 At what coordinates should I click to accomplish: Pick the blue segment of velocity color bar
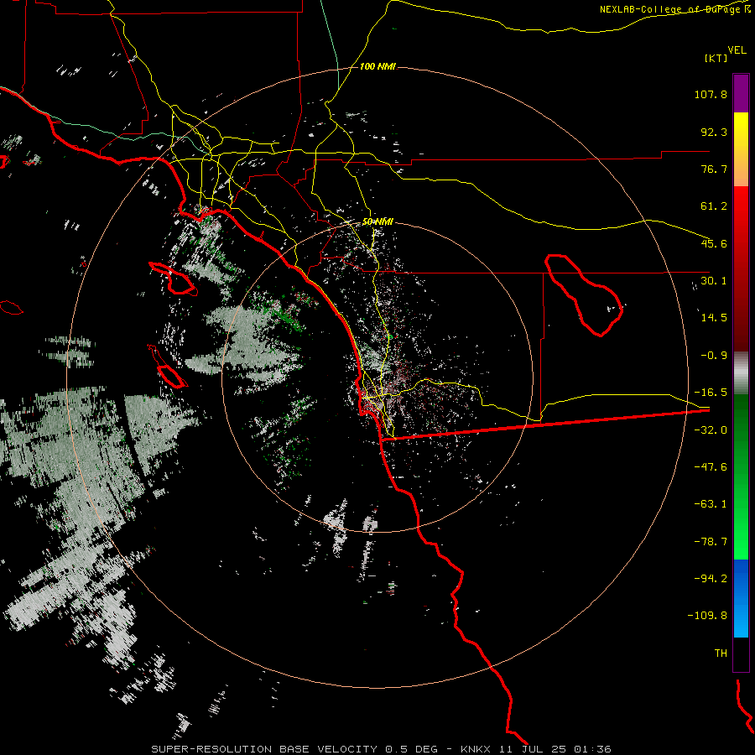741,598
